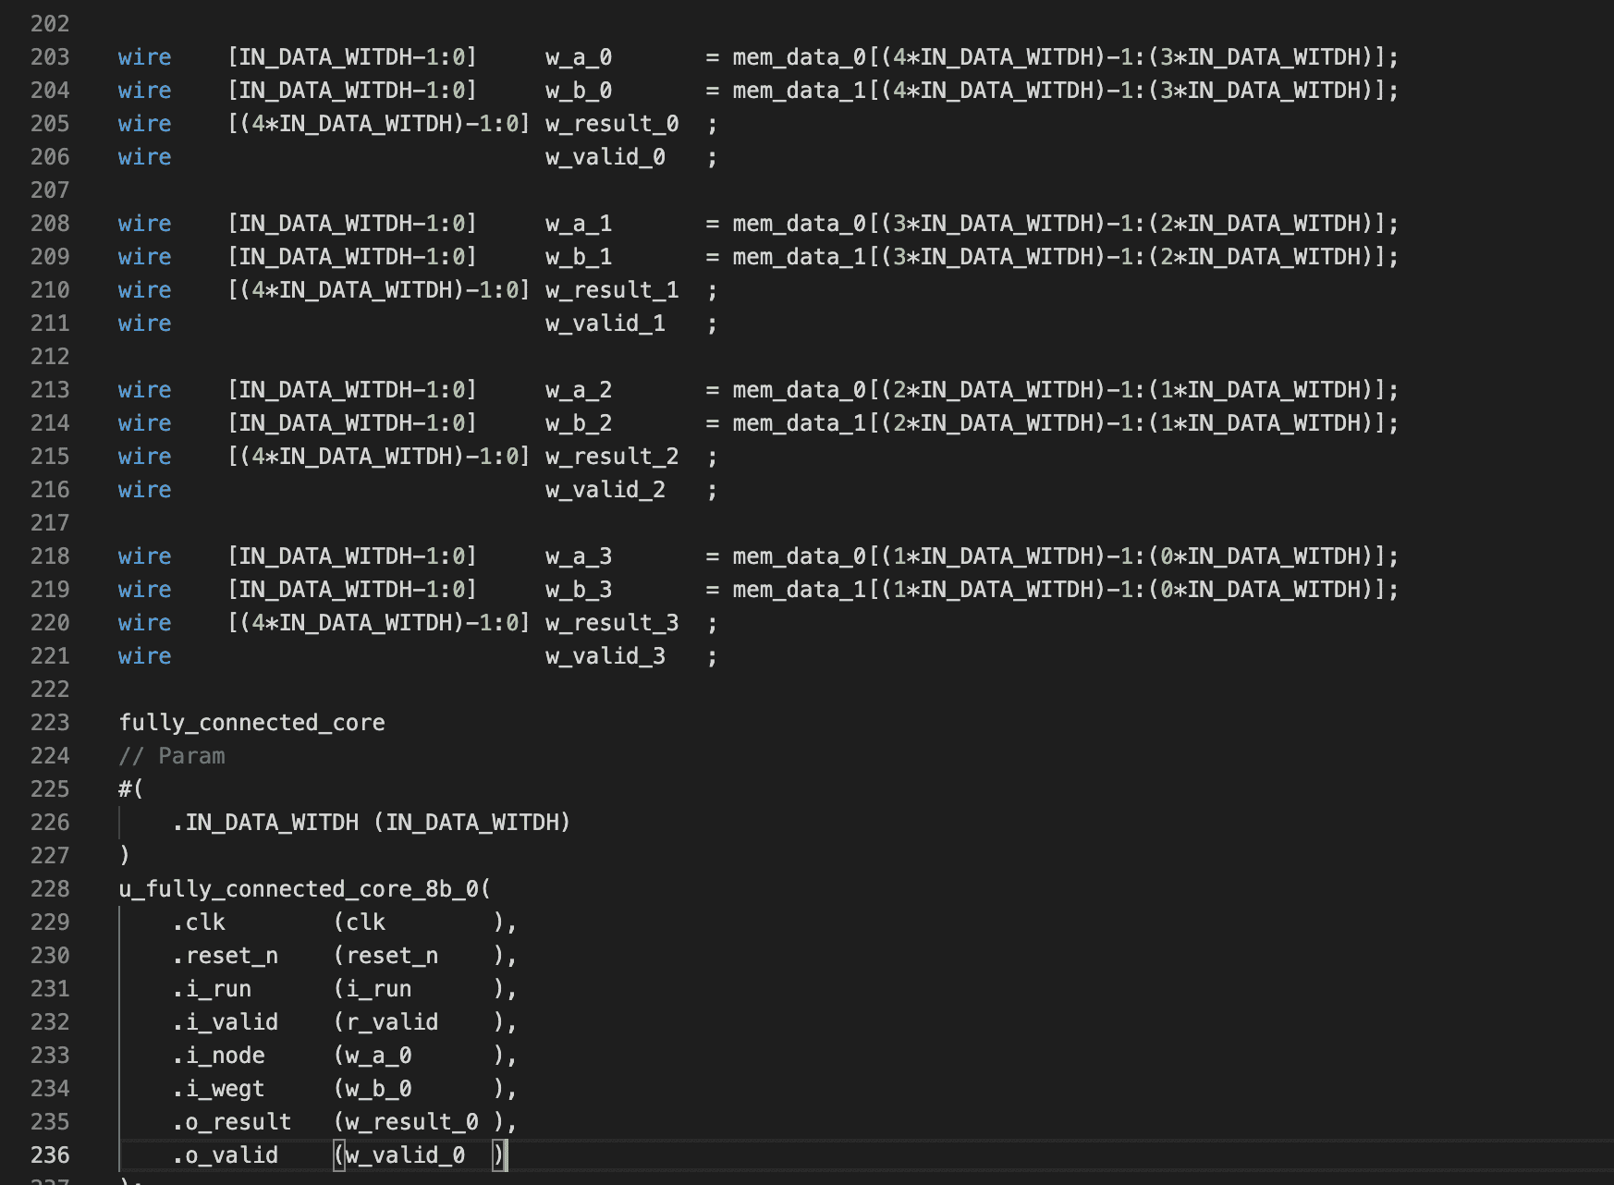Click the .o_result port name
Image resolution: width=1614 pixels, height=1185 pixels.
232,1122
